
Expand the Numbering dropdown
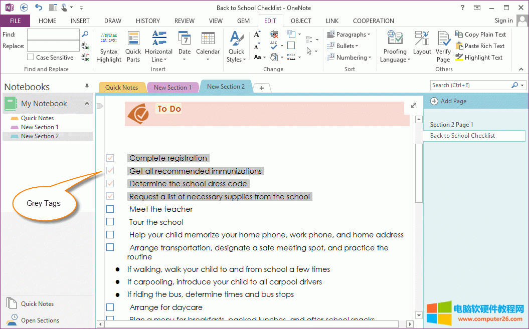(349, 58)
